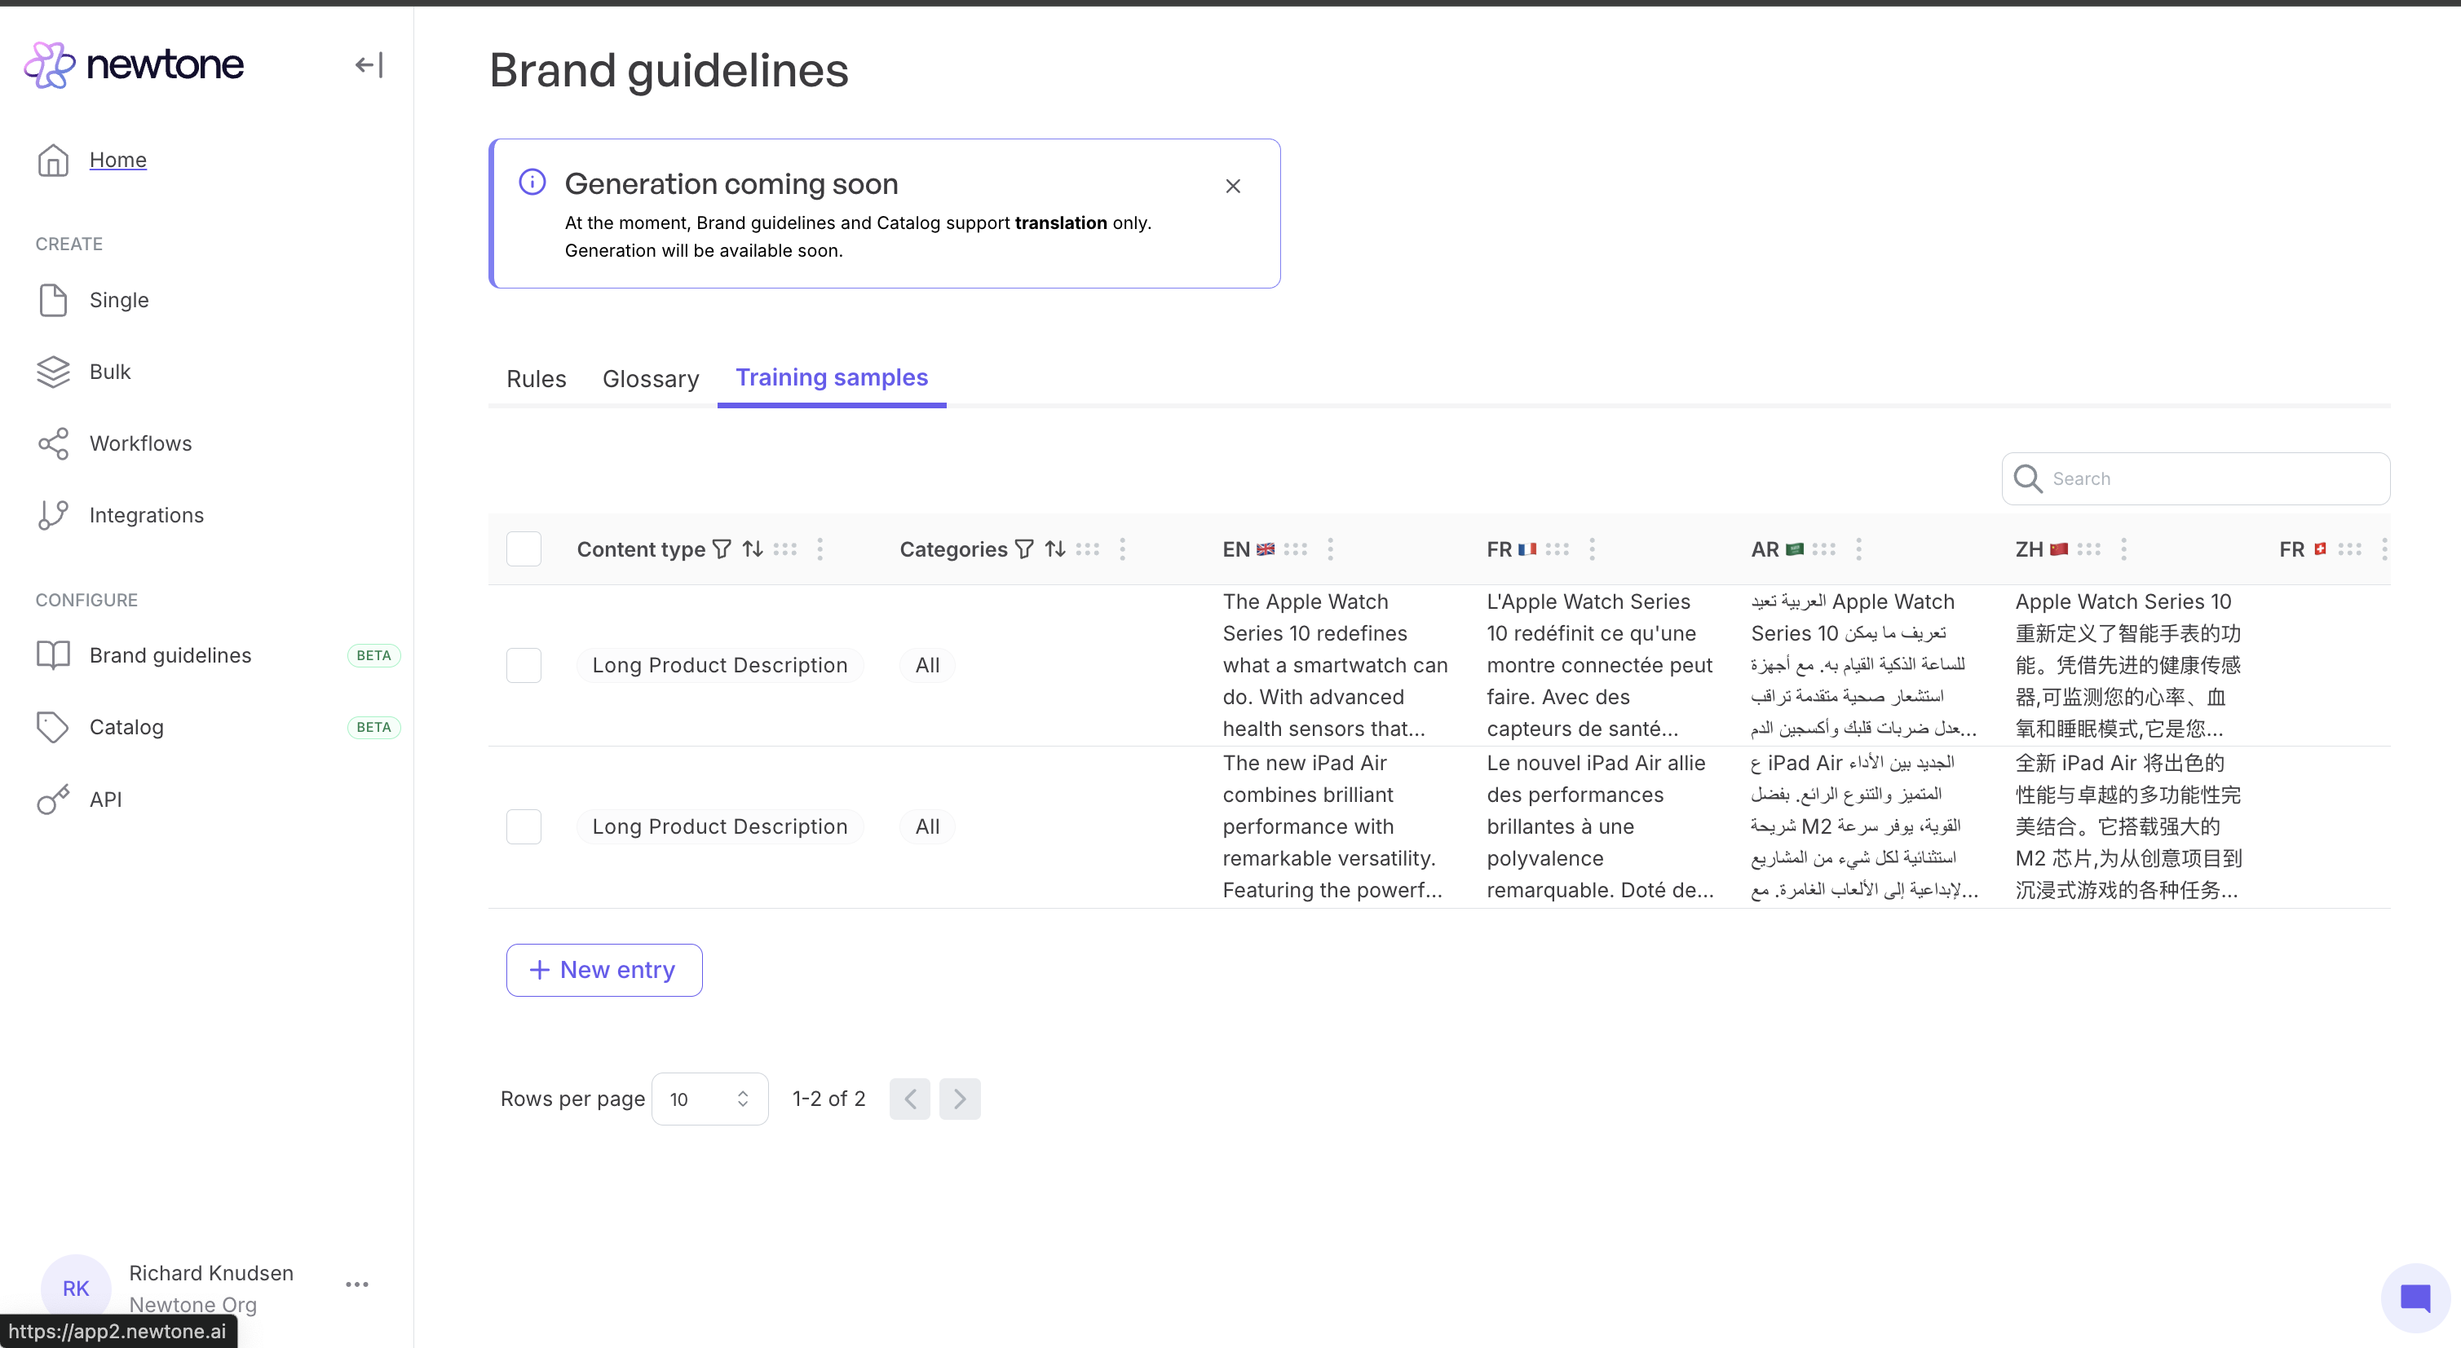
Task: Click the Catalog tag icon
Action: tap(54, 726)
